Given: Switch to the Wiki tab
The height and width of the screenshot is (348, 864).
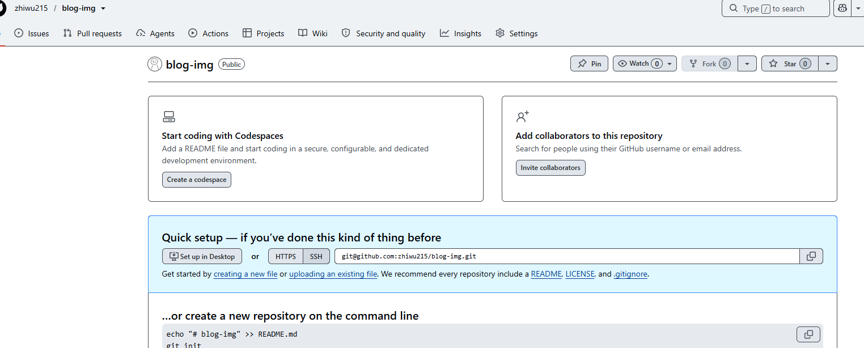Looking at the screenshot, I should click(x=313, y=33).
